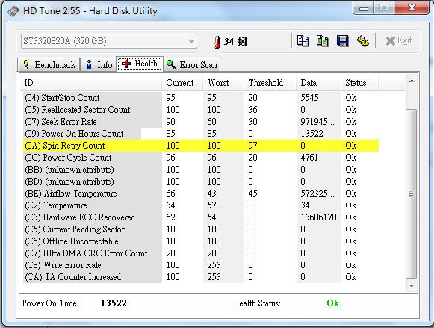Select the (BE) Airflow Temperature row
This screenshot has width=434, height=328.
[201, 194]
